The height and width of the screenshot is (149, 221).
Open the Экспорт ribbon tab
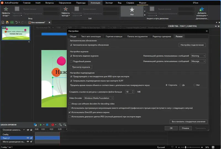pyautogui.click(x=109, y=3)
